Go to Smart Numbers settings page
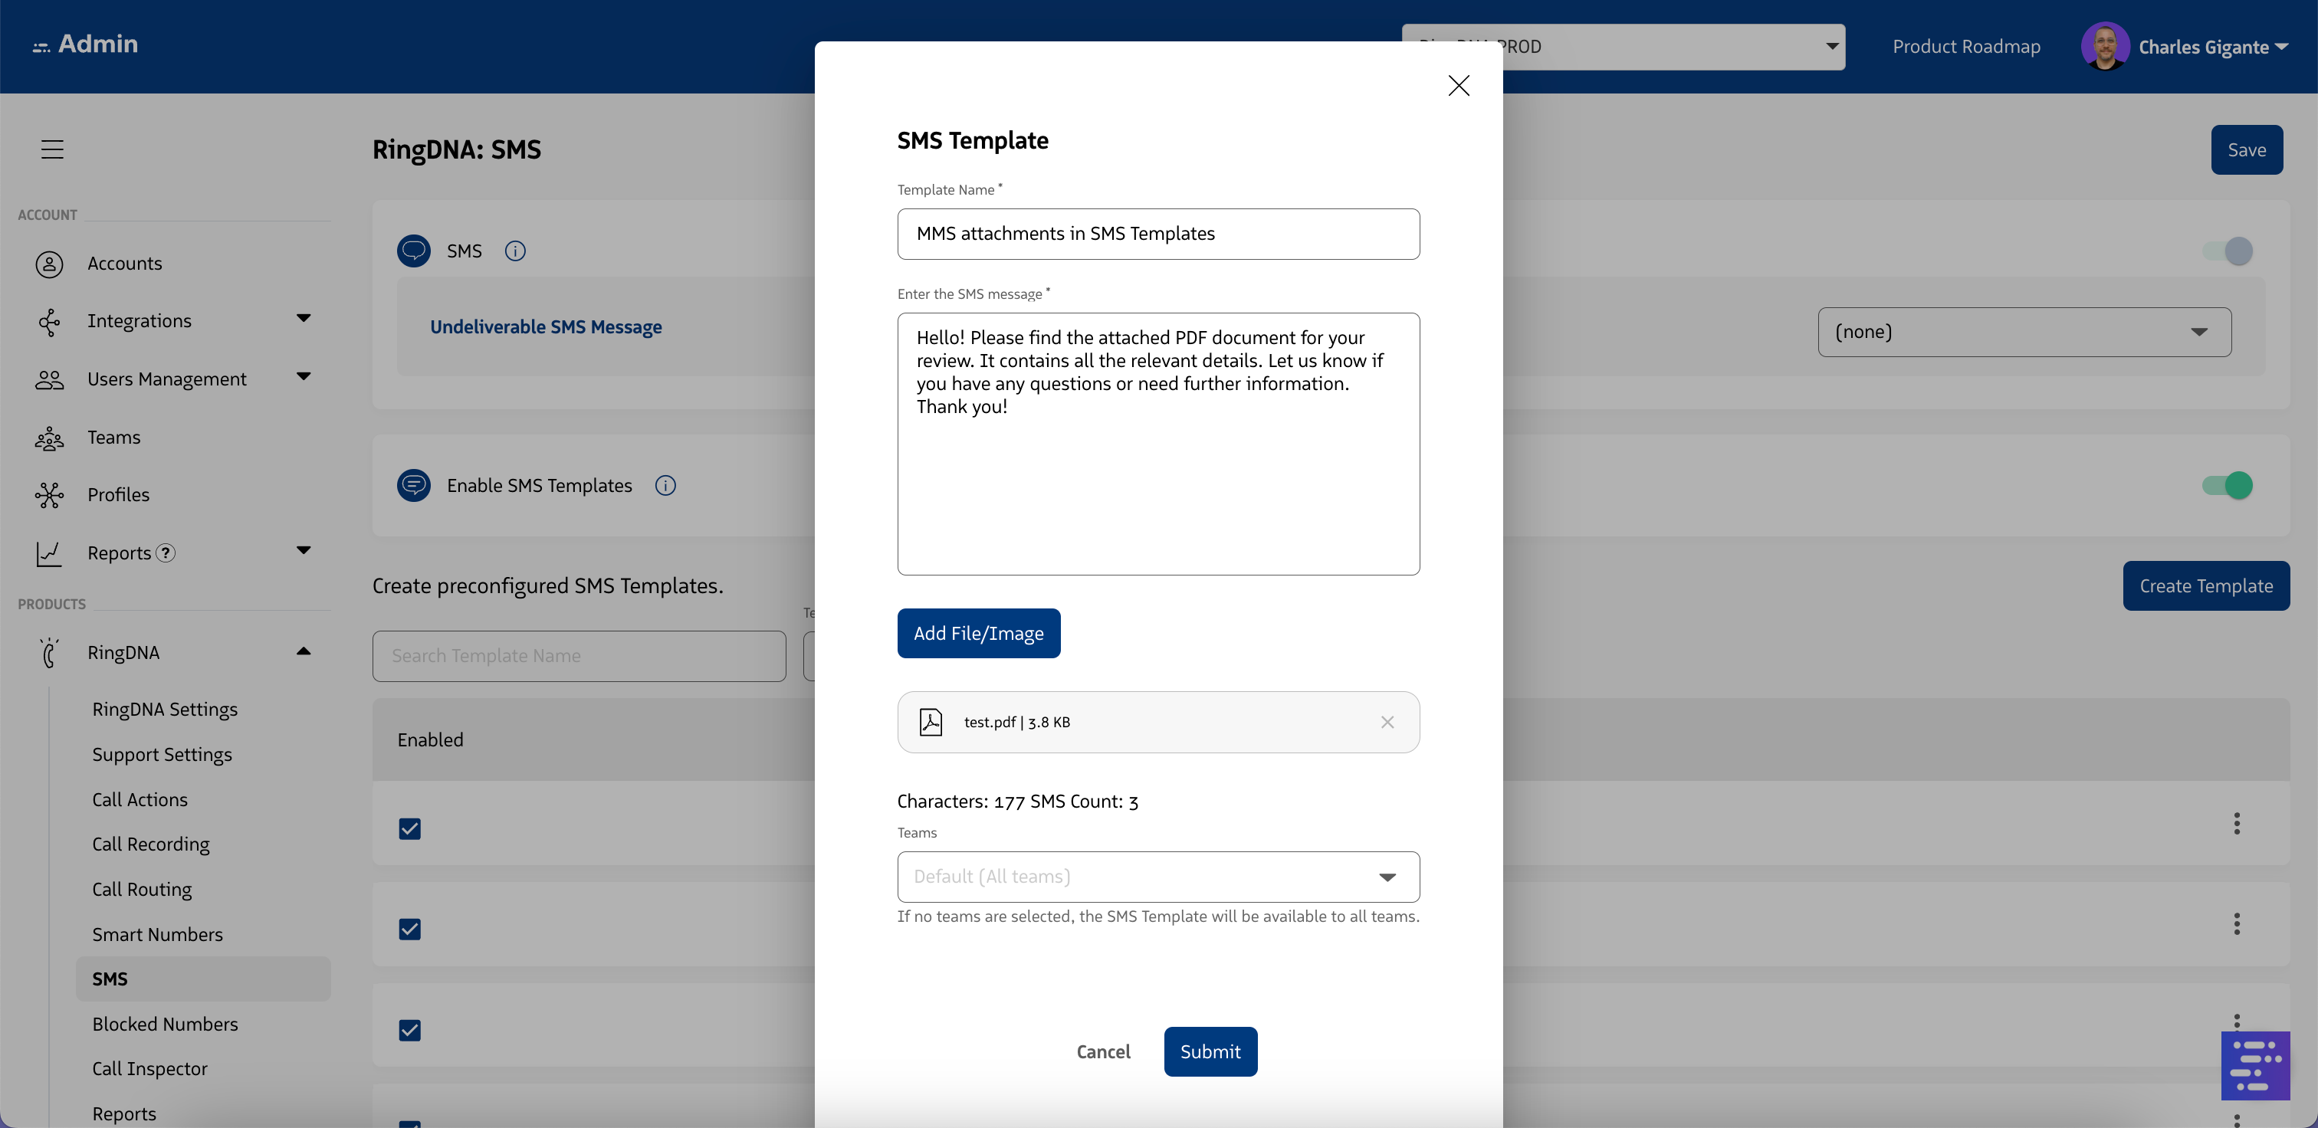 point(157,935)
